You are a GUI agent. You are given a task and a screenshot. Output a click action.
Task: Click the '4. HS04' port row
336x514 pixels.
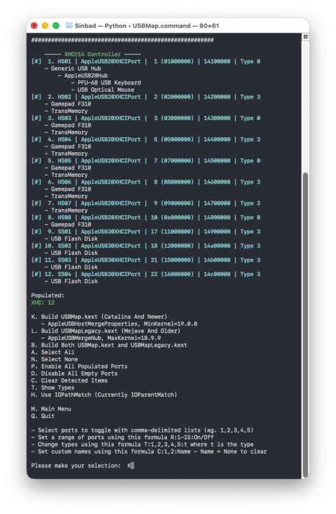(x=145, y=139)
